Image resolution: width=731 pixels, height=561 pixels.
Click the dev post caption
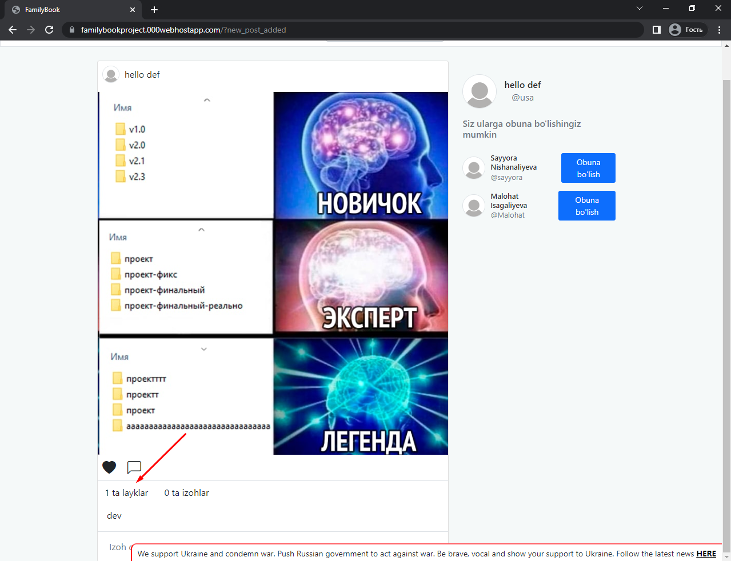[114, 516]
